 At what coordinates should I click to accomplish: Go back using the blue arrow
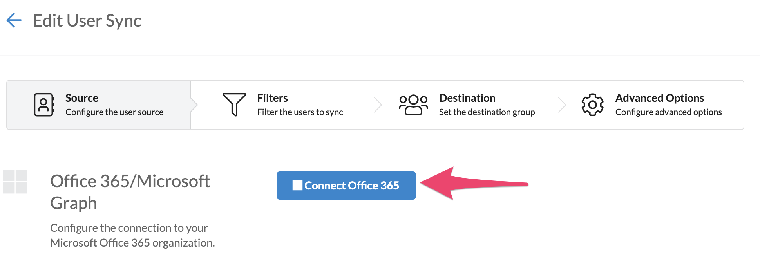(14, 20)
